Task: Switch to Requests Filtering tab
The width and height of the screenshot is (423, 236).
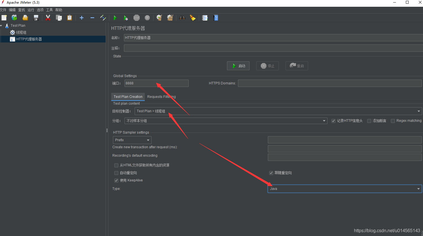Action: click(x=161, y=97)
